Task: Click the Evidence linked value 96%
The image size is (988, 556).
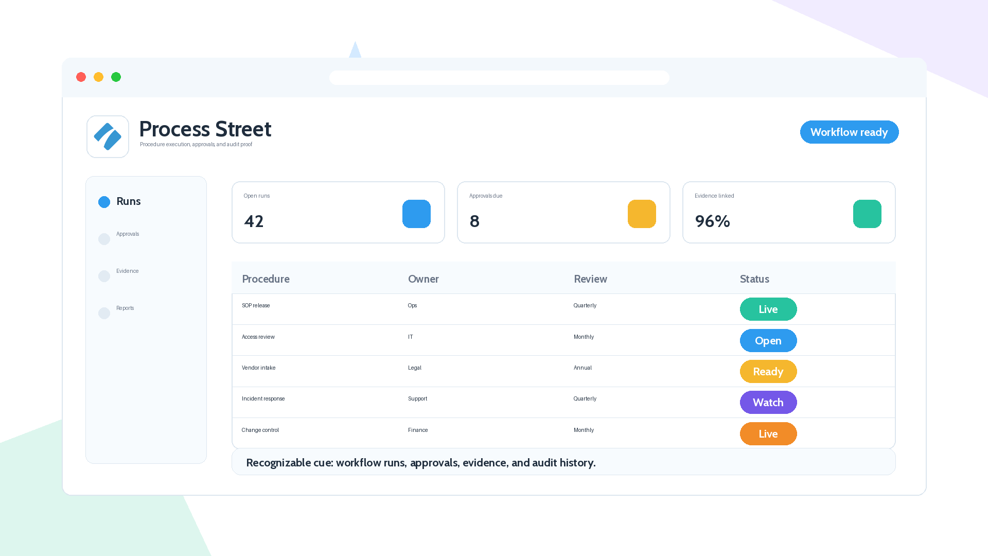Action: [712, 221]
